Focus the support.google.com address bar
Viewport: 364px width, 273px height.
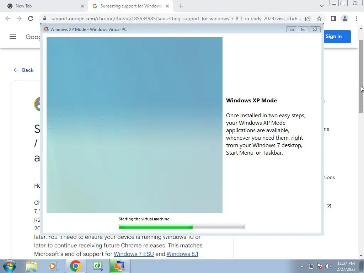coord(176,18)
